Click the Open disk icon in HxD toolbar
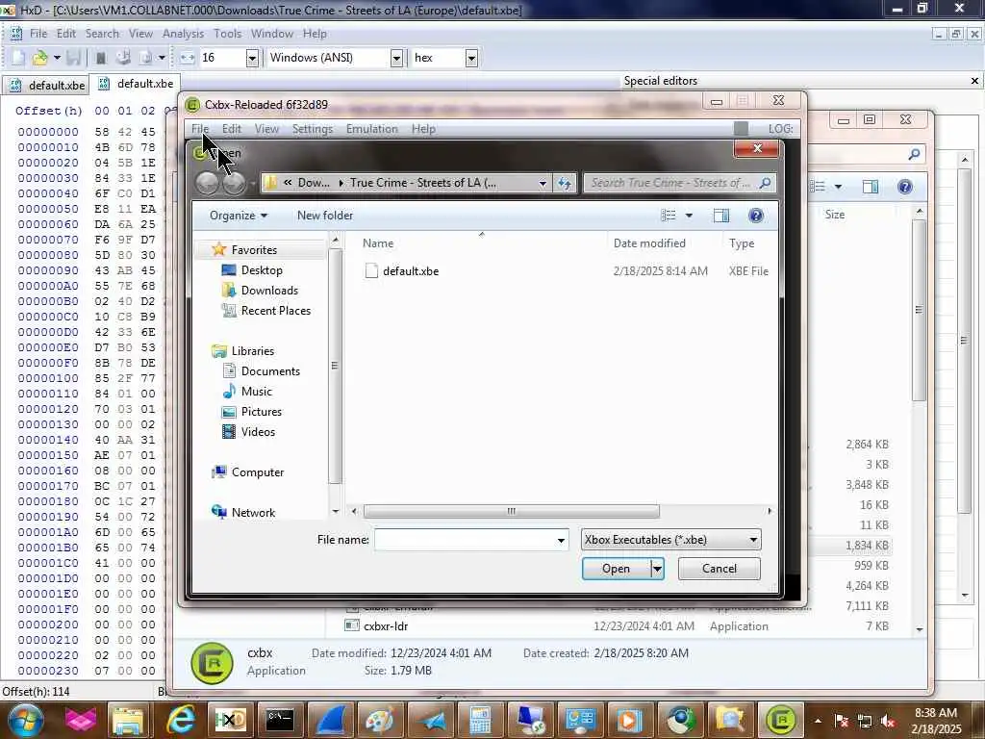Viewport: 985px width, 739px height. (123, 58)
